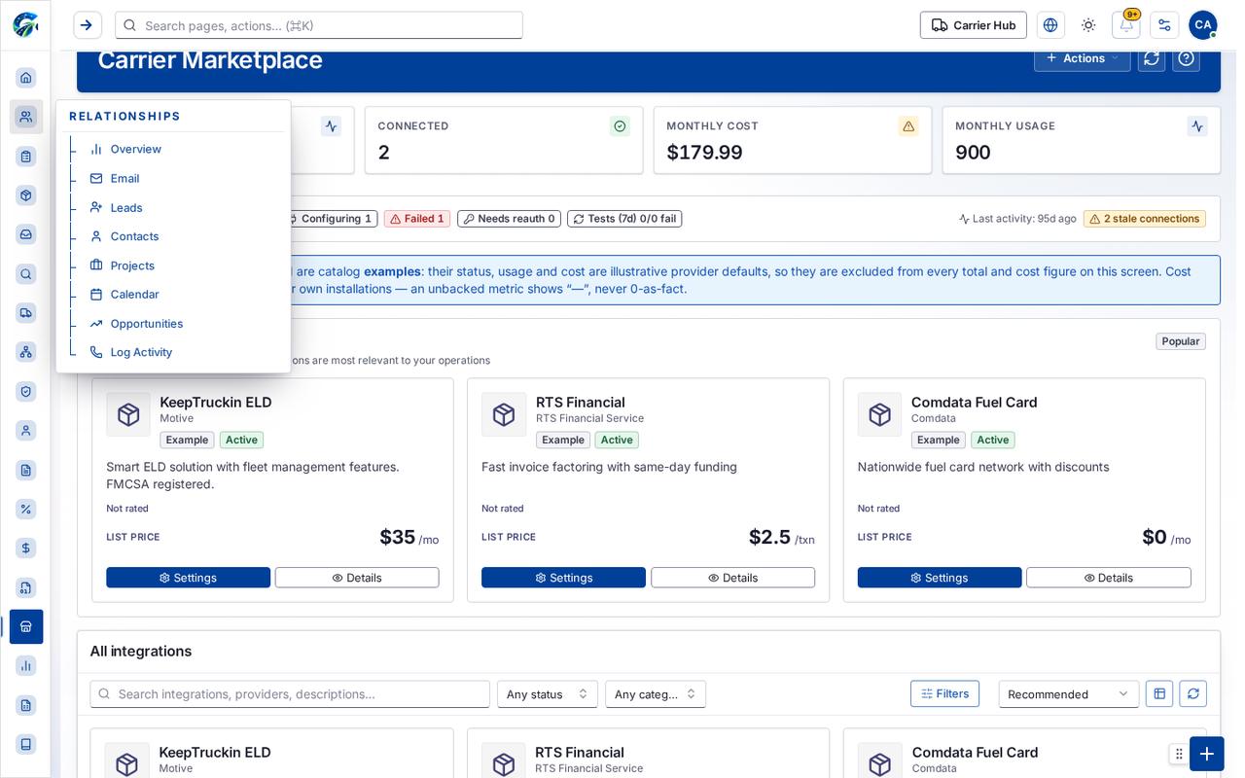The height and width of the screenshot is (778, 1245).
Task: Click the shield check sidebar icon
Action: (x=26, y=391)
